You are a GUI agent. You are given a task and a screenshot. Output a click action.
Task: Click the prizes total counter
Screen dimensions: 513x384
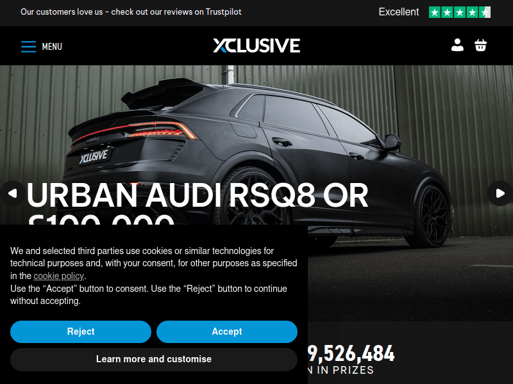click(351, 354)
